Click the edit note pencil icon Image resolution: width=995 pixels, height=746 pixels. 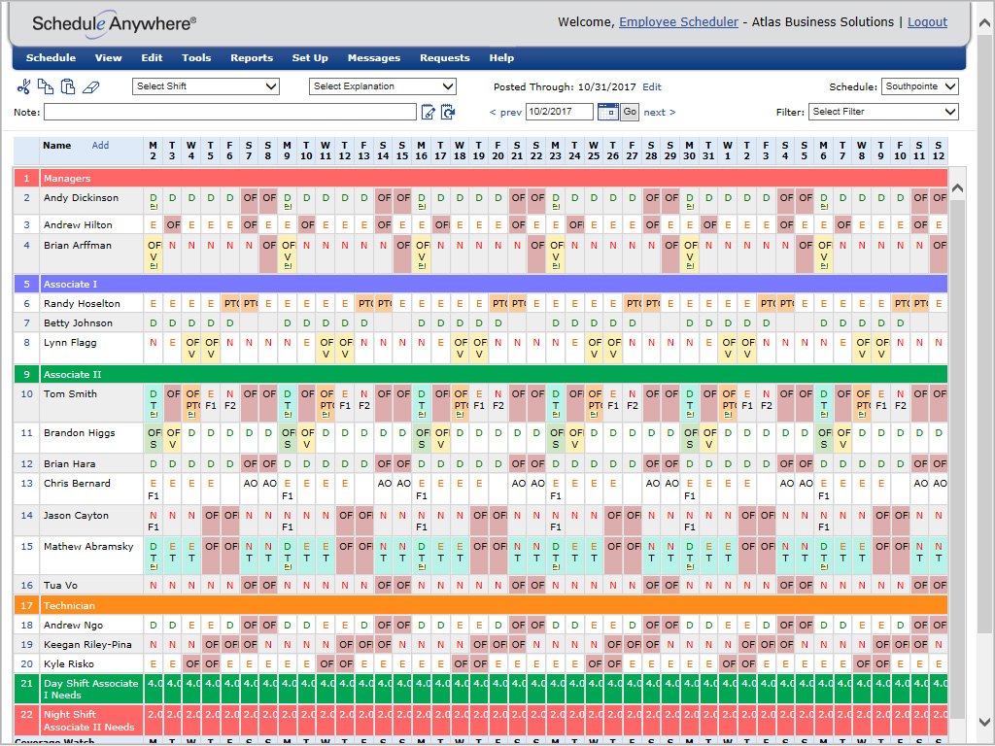[x=429, y=113]
